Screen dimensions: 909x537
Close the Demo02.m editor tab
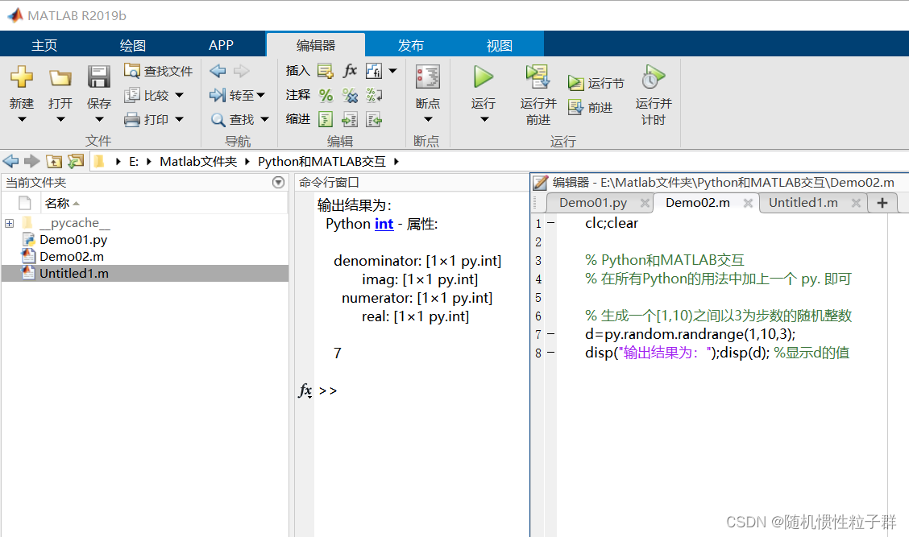pos(748,203)
